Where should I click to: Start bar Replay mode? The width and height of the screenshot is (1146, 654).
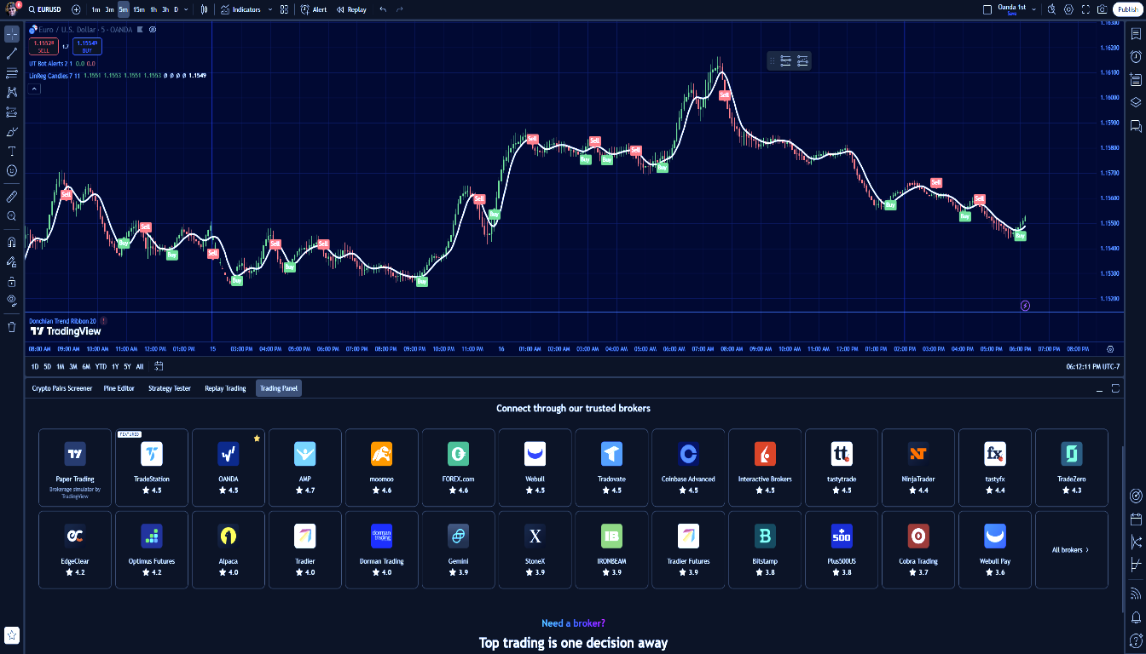[x=351, y=9]
